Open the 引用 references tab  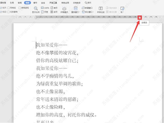pyautogui.click(x=12, y=3)
